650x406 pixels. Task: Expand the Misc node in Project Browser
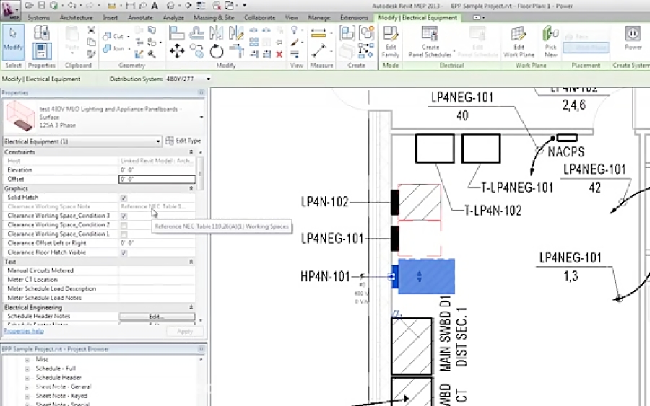point(27,359)
